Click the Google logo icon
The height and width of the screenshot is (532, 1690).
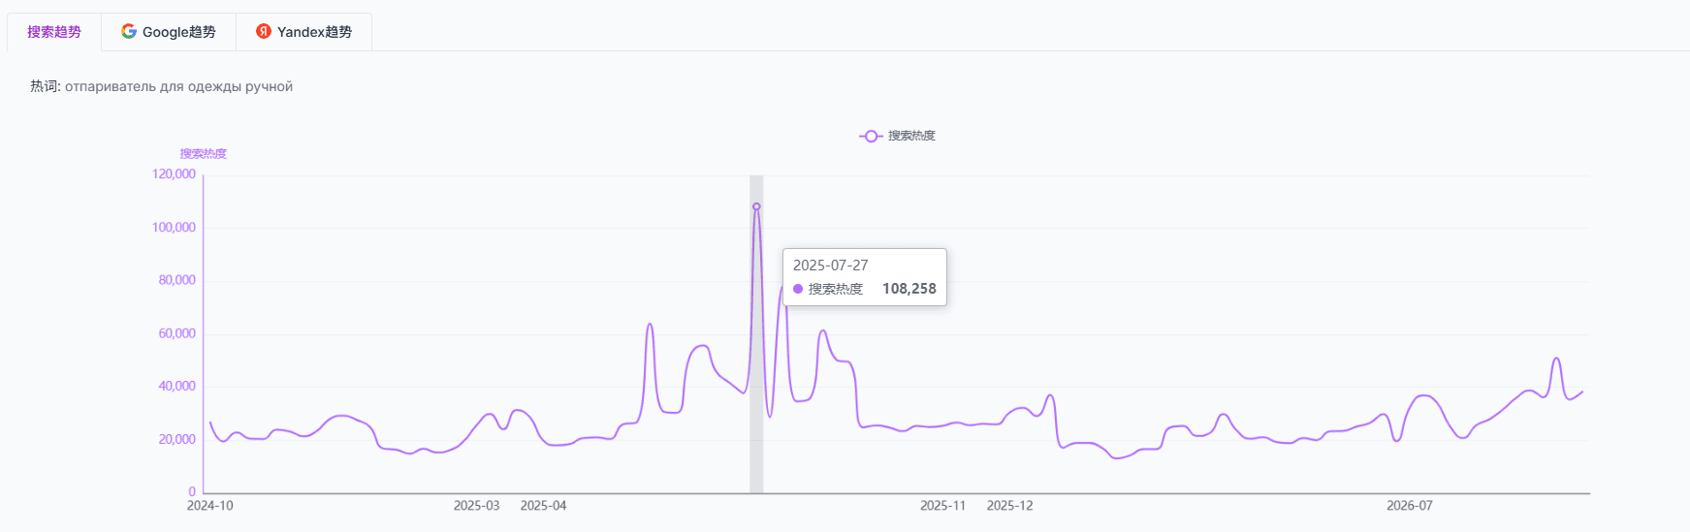tap(129, 31)
